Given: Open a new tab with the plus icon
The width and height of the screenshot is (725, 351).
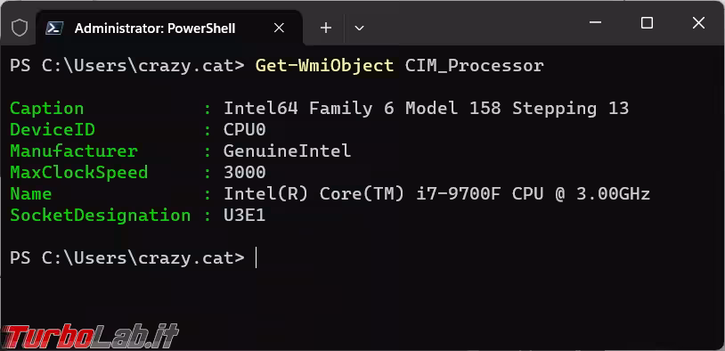Looking at the screenshot, I should 326,29.
